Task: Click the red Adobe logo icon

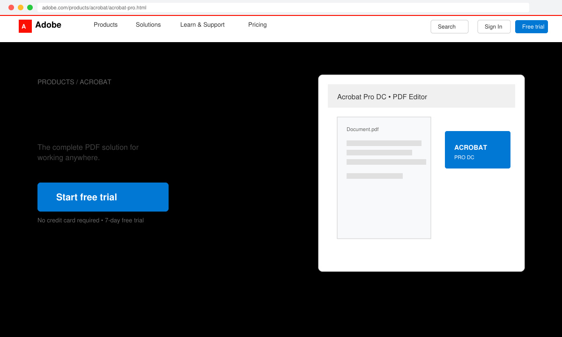Action: 25,26
